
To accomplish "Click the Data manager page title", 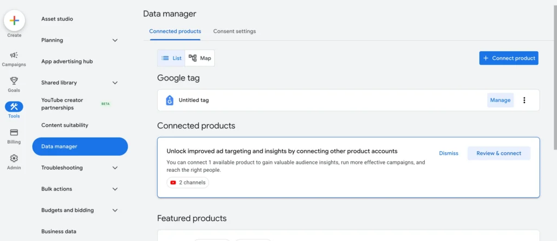I will [x=170, y=14].
